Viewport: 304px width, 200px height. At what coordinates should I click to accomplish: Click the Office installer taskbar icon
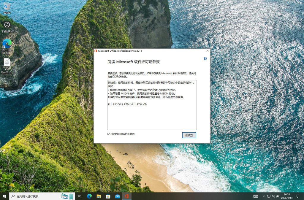127,196
